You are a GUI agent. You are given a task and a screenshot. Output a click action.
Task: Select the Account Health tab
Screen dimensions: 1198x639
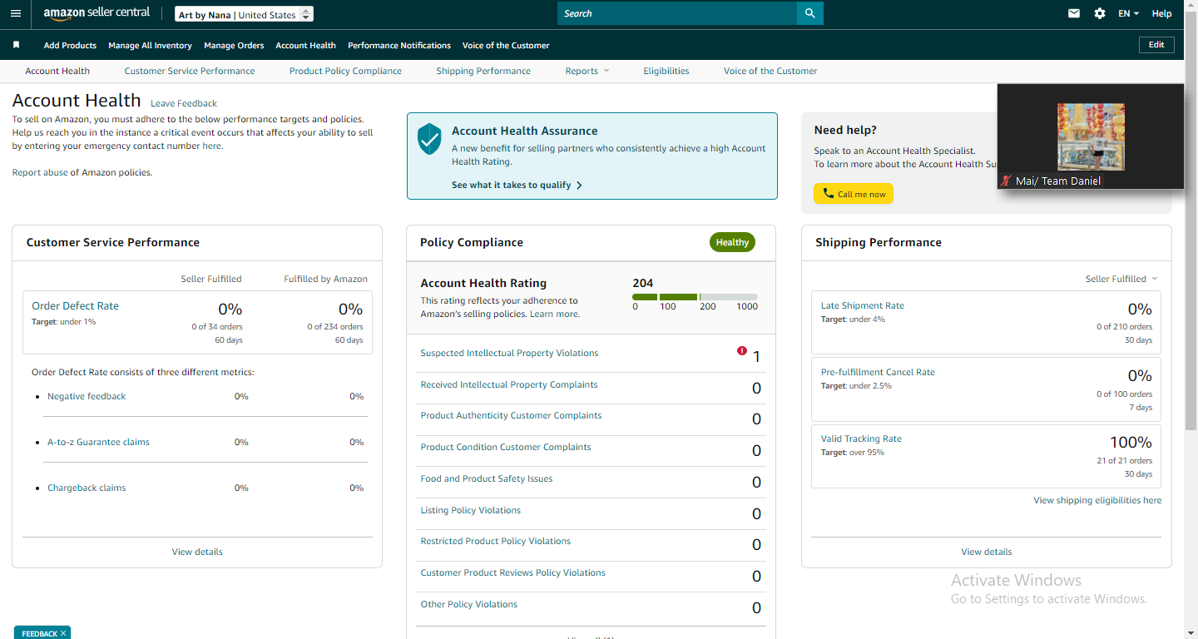click(57, 71)
